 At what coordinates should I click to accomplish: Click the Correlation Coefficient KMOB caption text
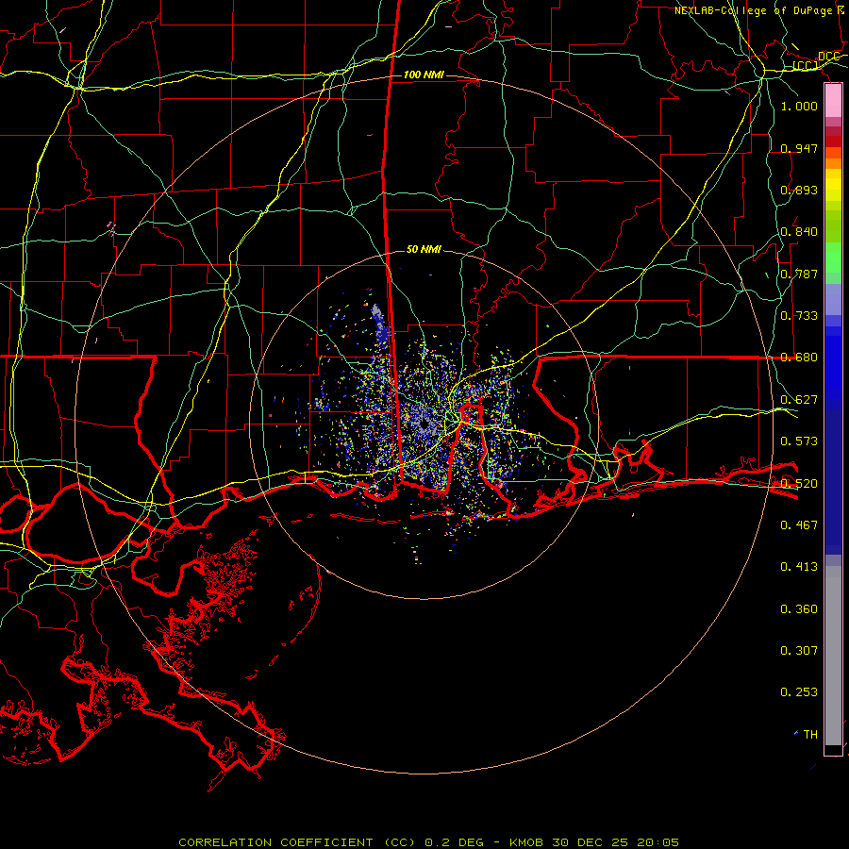[428, 842]
